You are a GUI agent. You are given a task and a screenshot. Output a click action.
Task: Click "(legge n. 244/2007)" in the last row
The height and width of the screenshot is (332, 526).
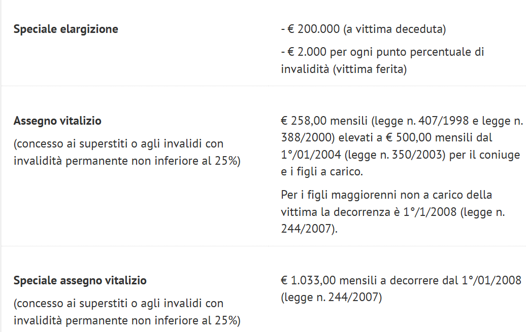pyautogui.click(x=331, y=298)
